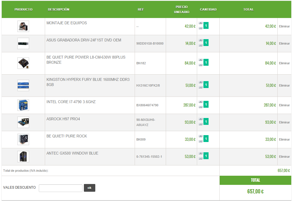The height and width of the screenshot is (202, 293).
Task: Click the DESCRIPCIÓN column header
Action: point(58,9)
